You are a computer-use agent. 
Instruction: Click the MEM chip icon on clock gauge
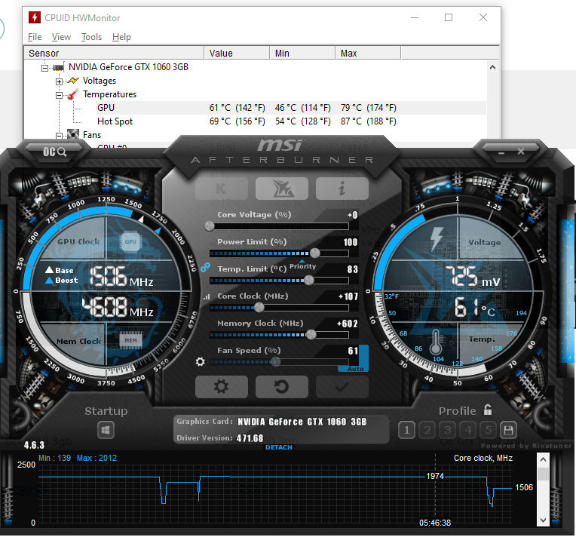tap(130, 340)
